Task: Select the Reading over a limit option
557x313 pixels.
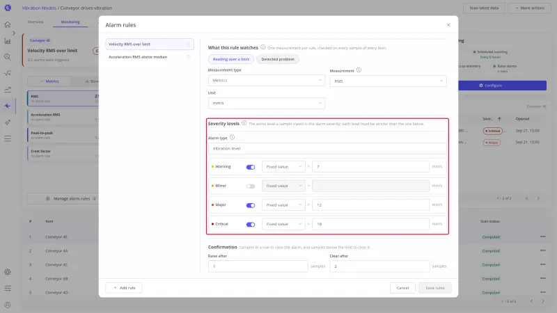Action: coord(231,59)
